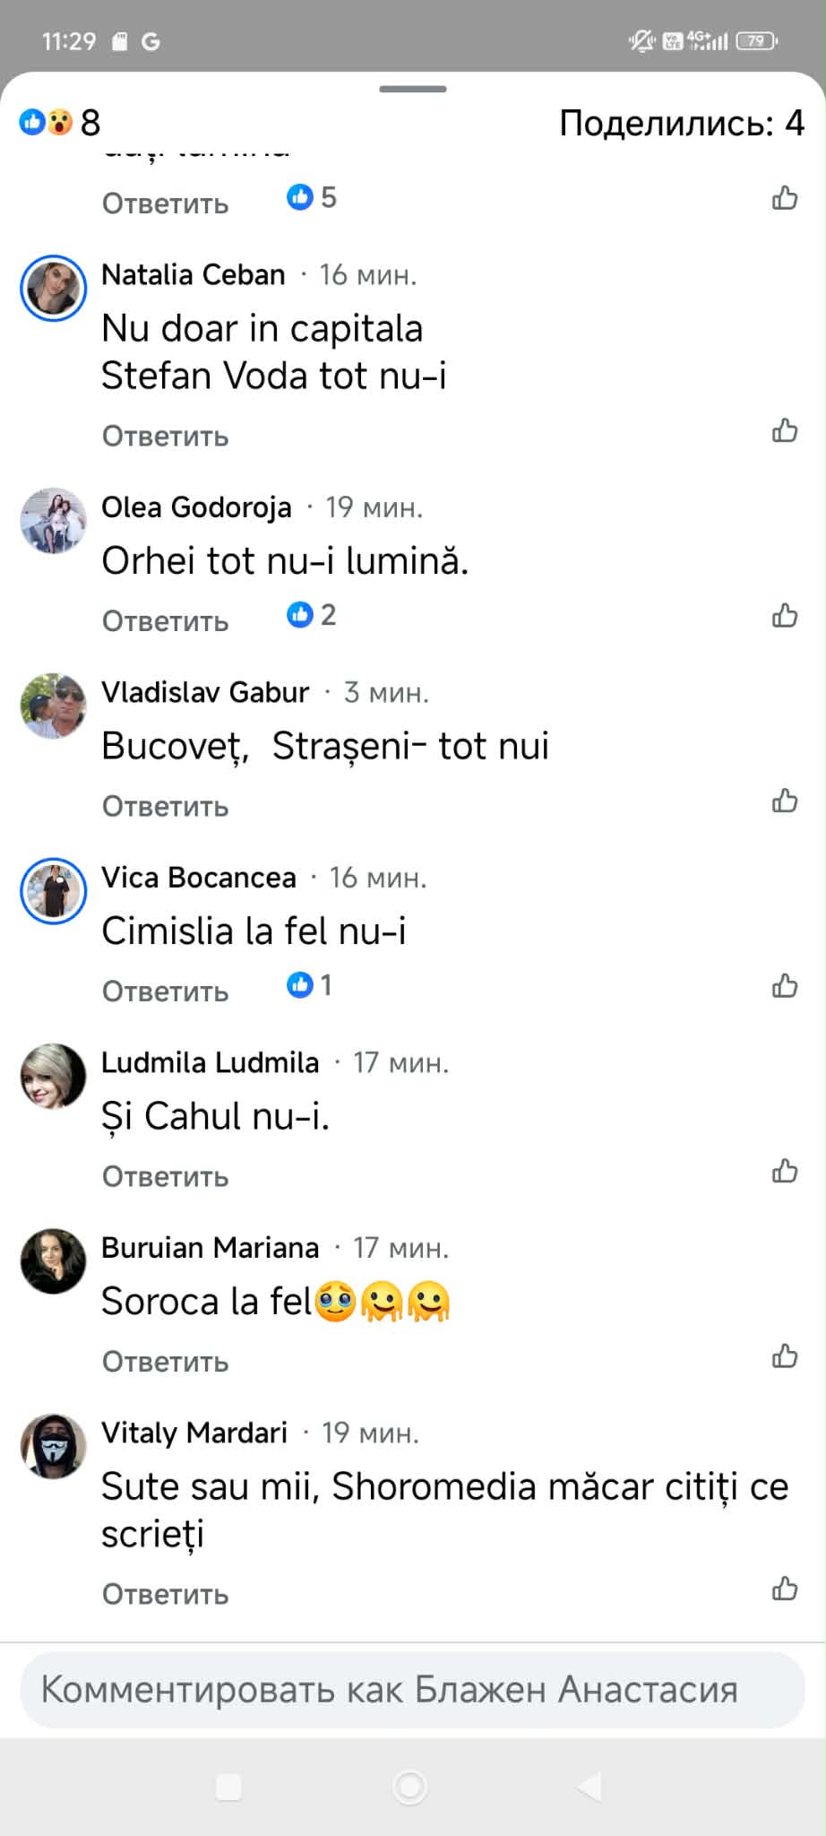The height and width of the screenshot is (1836, 826).
Task: View Vitaly Mardari's masked avatar
Action: pyautogui.click(x=54, y=1446)
